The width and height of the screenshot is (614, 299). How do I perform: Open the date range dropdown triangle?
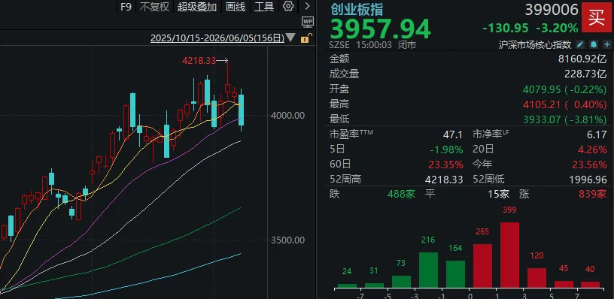point(290,38)
